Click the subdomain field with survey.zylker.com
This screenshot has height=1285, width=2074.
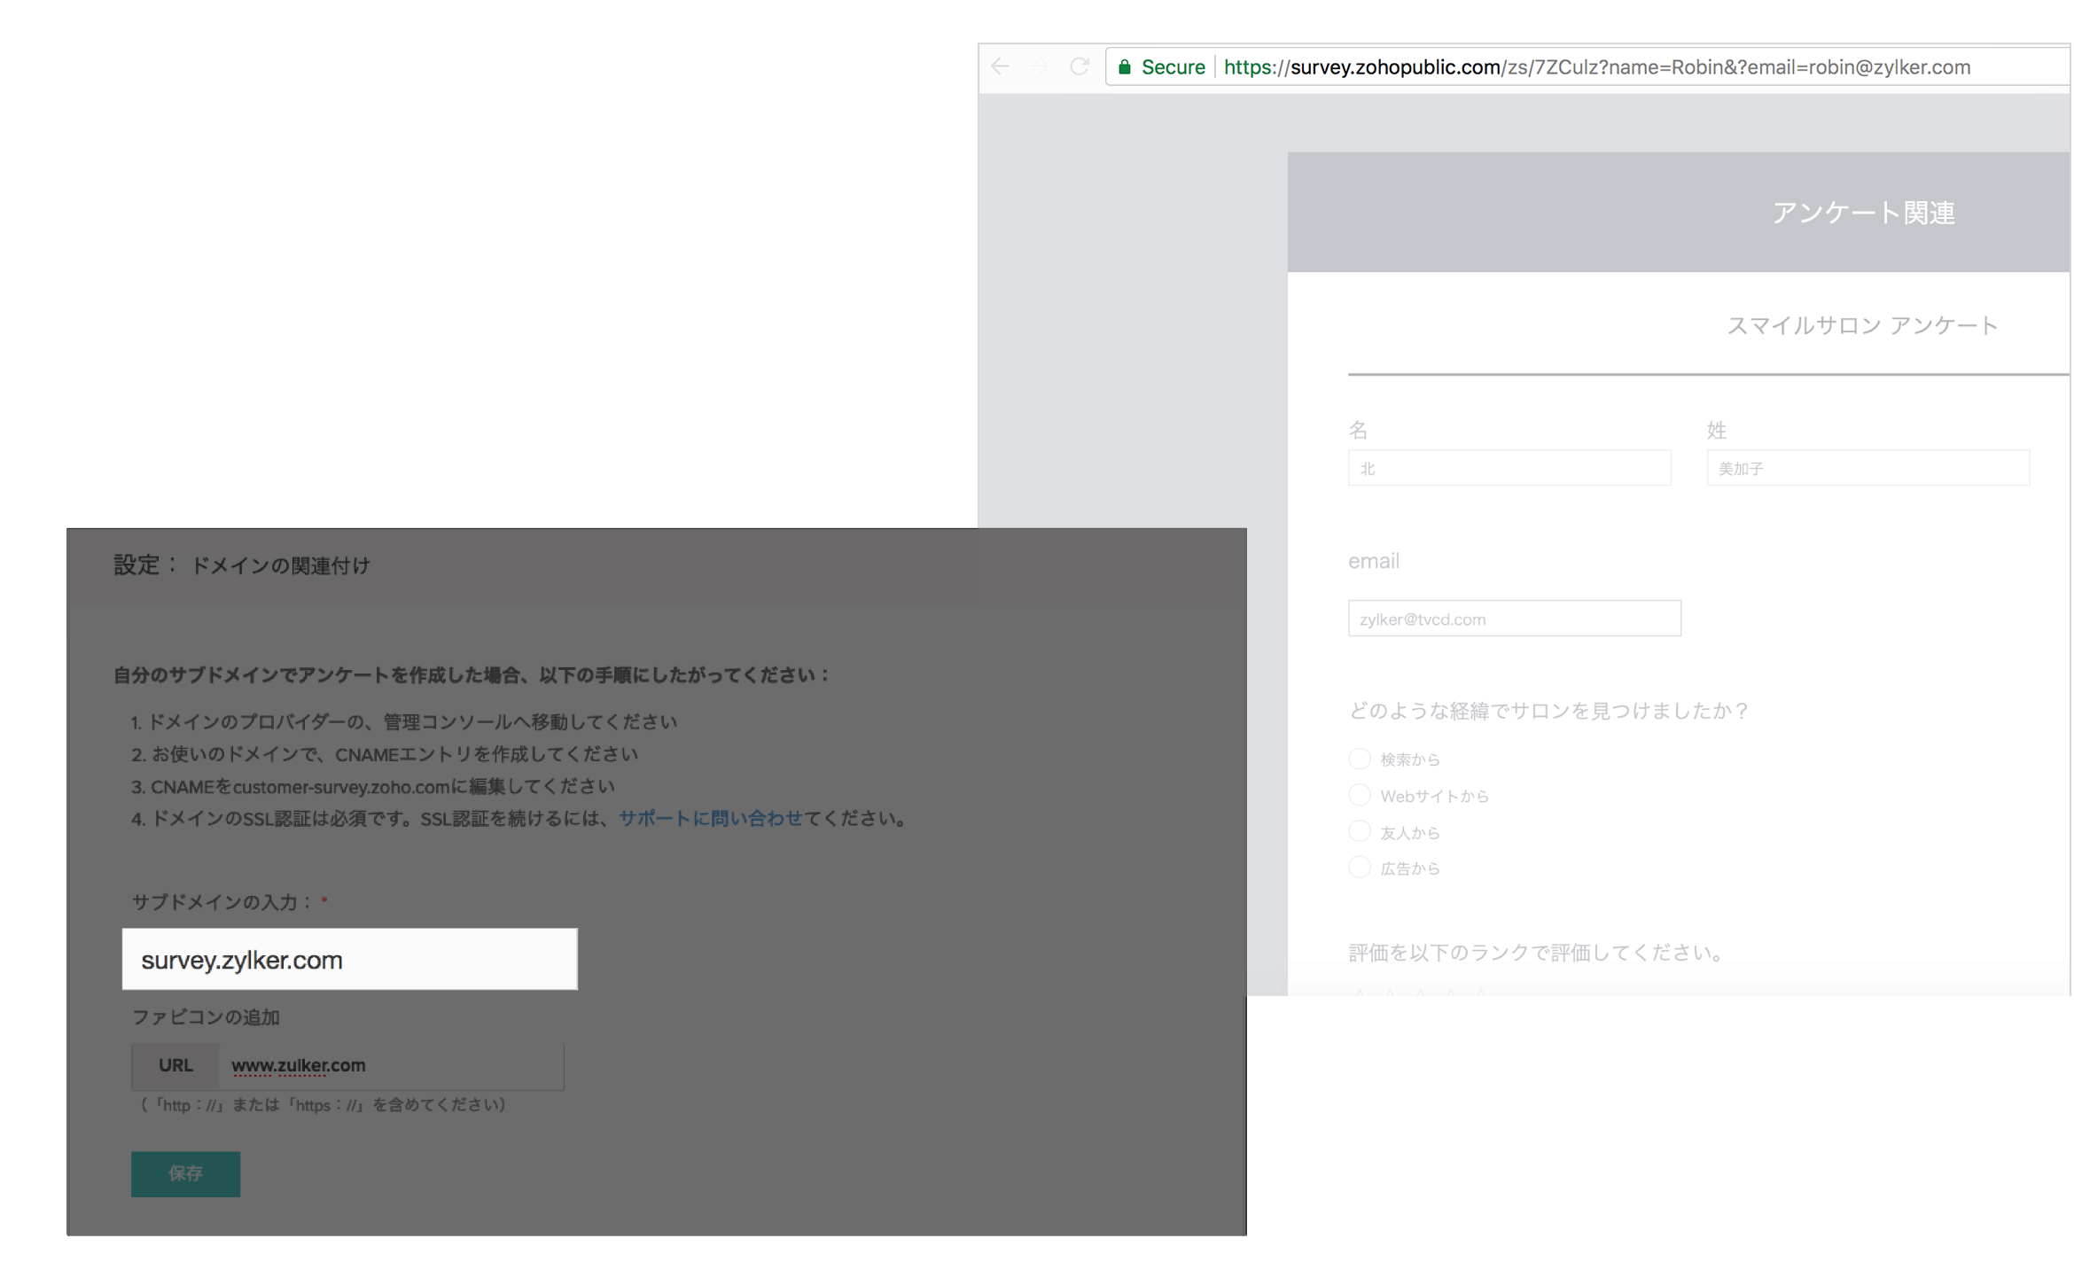click(349, 960)
